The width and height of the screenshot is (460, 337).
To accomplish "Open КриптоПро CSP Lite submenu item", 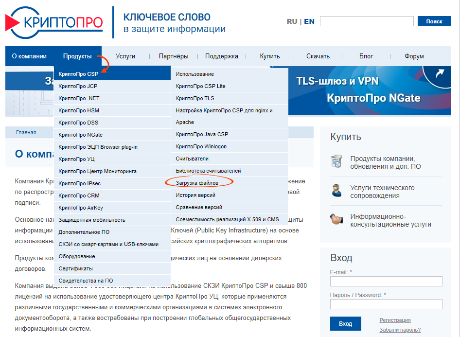I will click(230, 86).
